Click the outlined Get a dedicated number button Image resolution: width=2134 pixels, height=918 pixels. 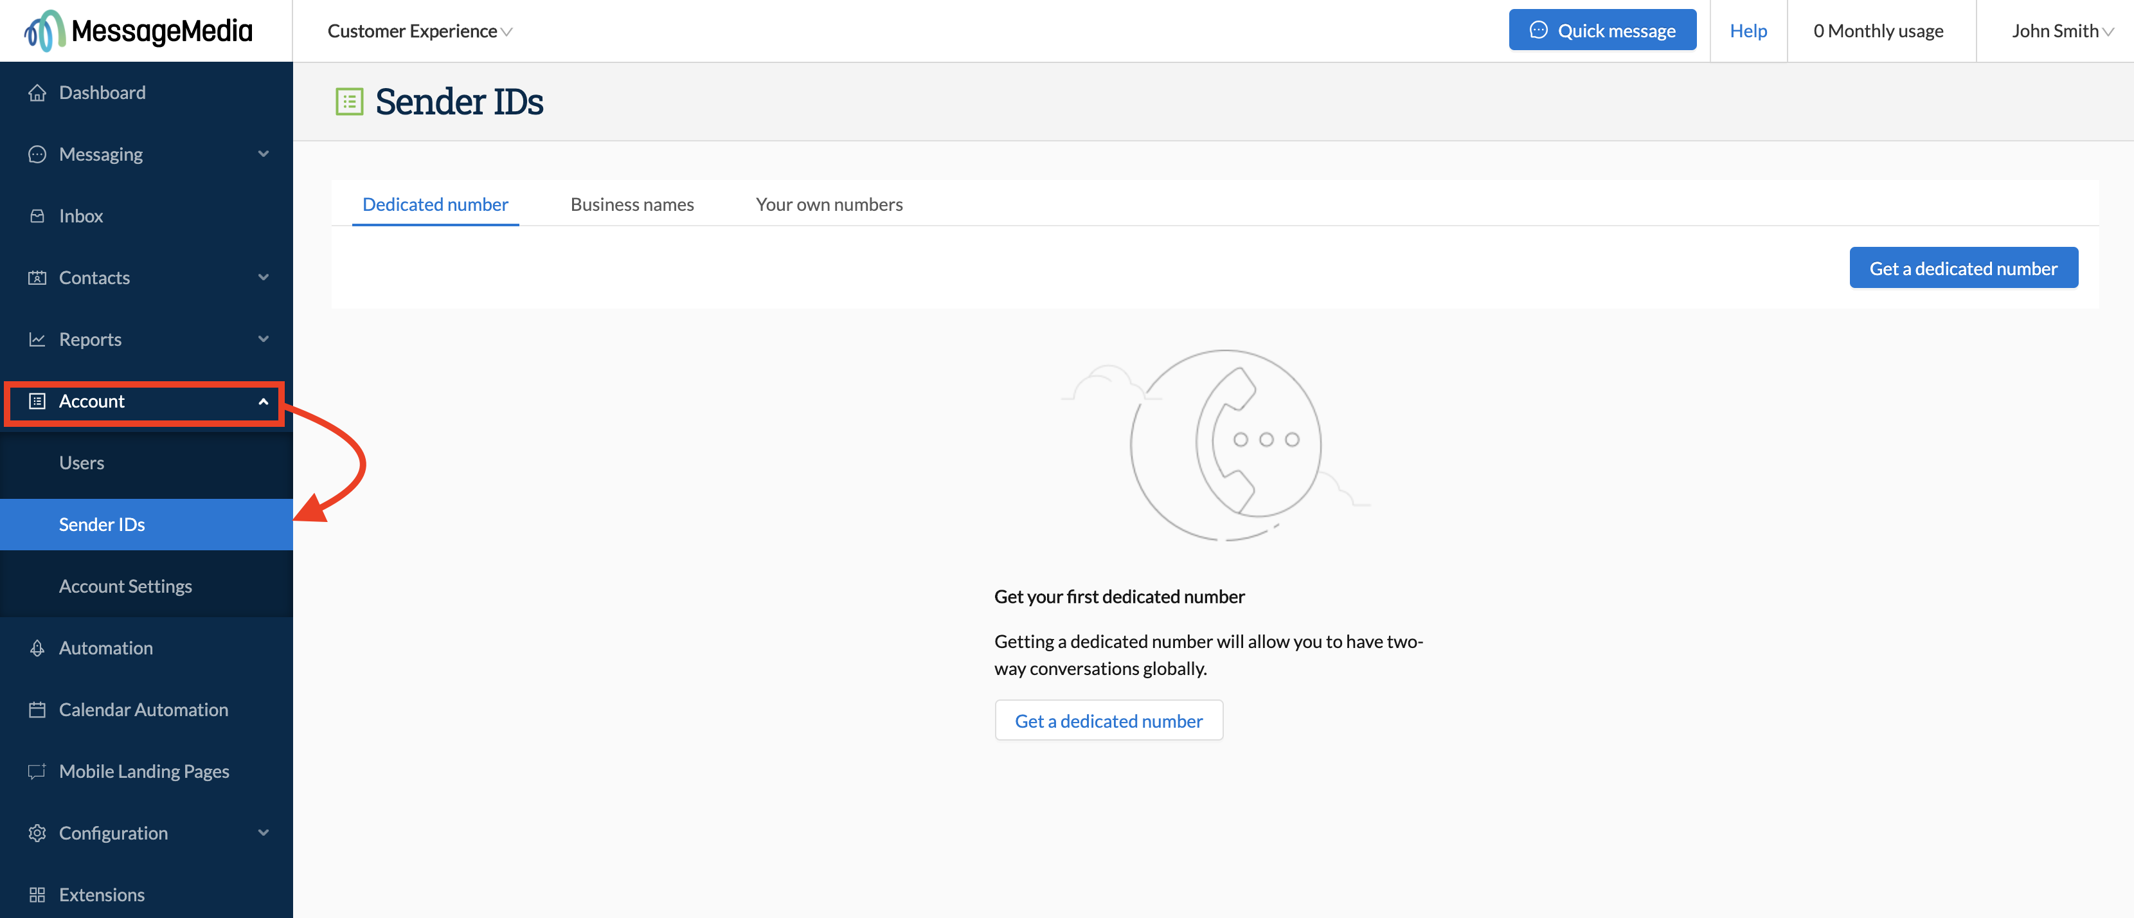click(1108, 721)
